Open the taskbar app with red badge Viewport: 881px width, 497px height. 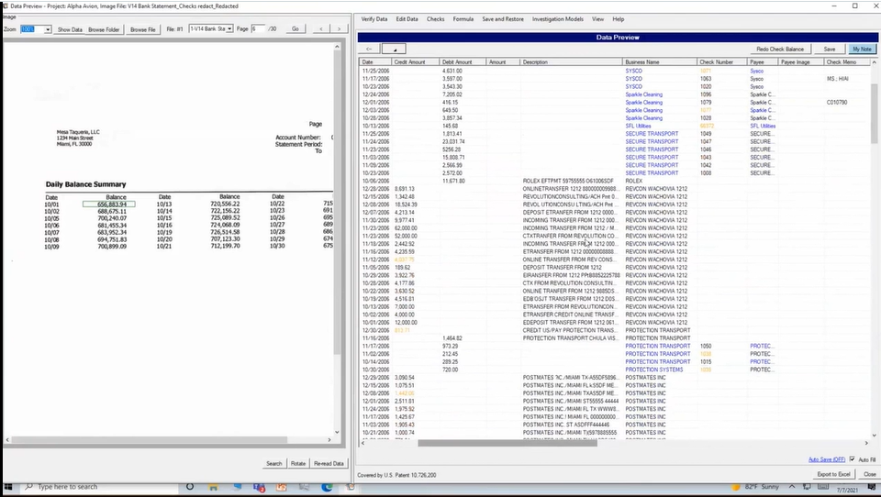[259, 487]
